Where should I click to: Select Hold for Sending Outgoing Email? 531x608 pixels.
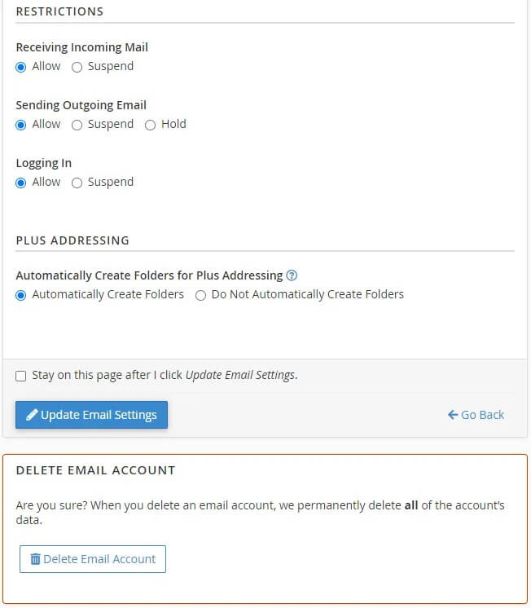click(151, 125)
